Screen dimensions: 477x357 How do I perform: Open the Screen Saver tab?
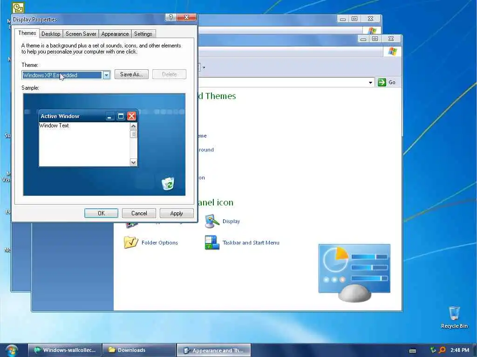(81, 33)
